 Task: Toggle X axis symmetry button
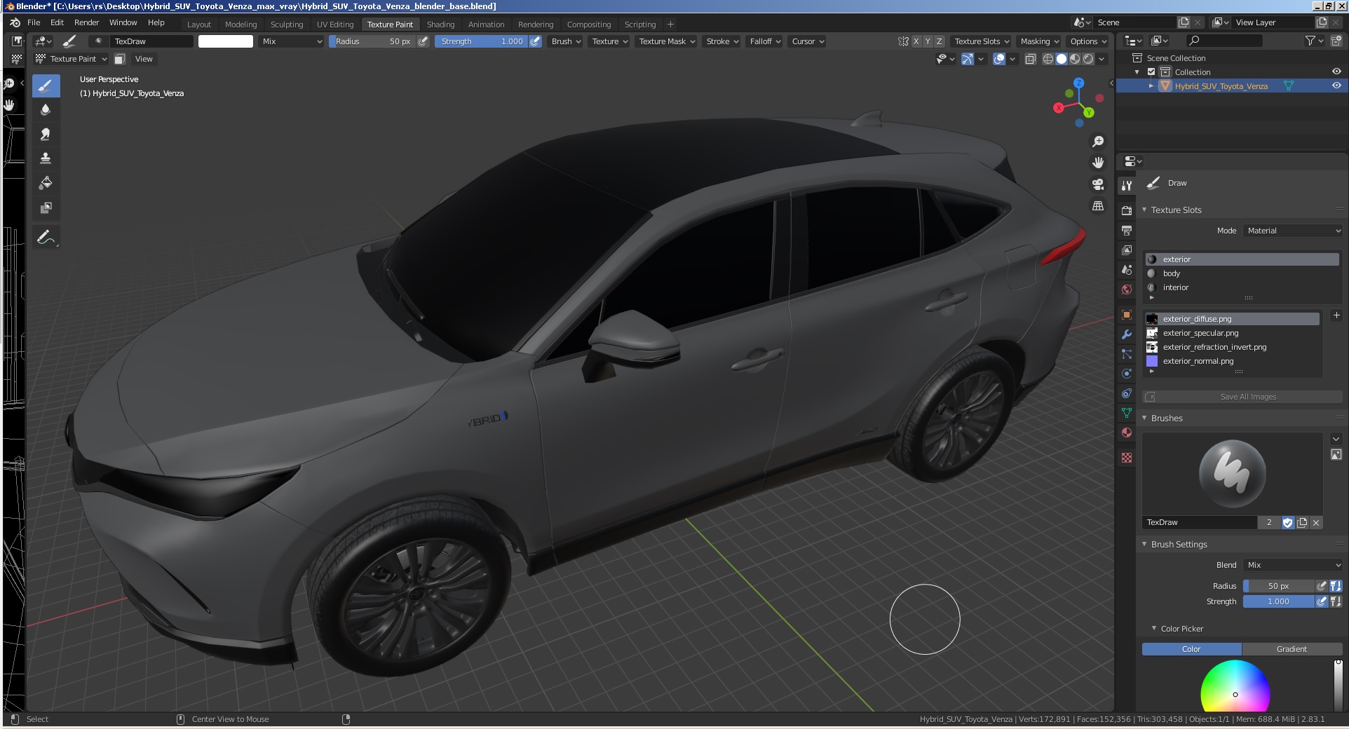(x=916, y=41)
